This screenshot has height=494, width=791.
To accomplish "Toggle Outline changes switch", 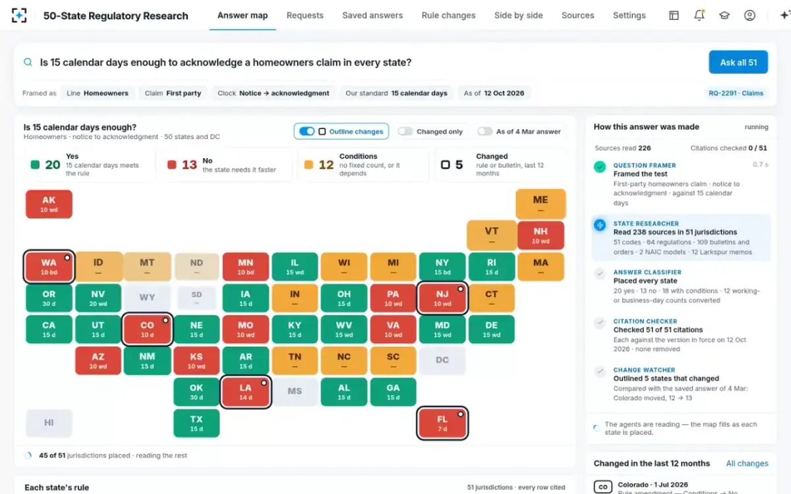I will click(307, 131).
